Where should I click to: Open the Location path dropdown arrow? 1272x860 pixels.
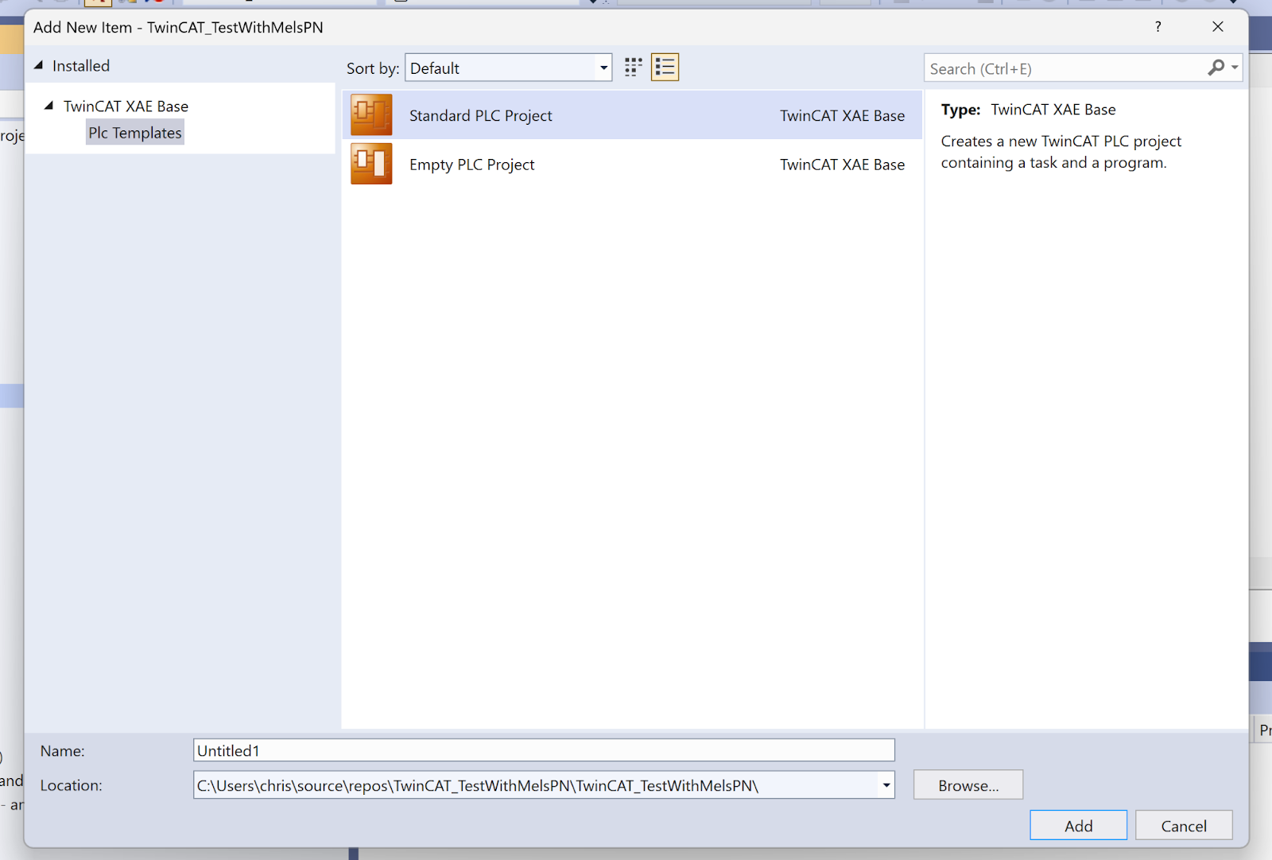tap(886, 785)
